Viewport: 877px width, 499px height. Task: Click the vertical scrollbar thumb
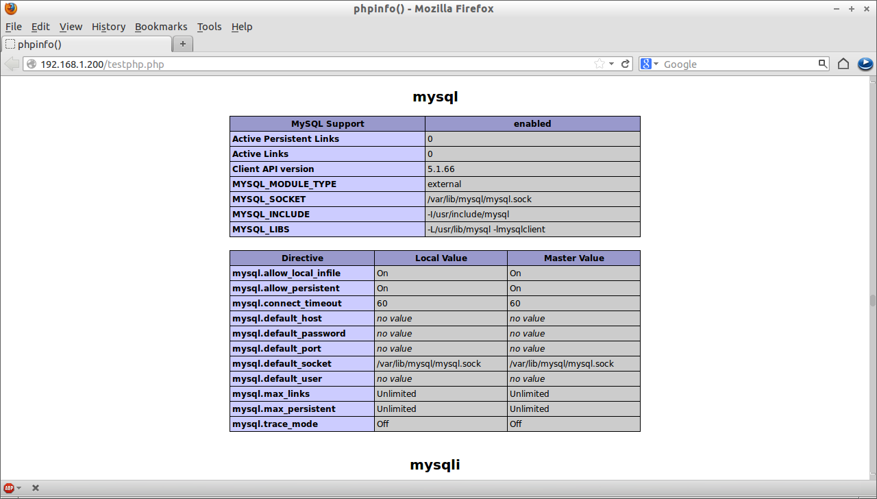click(872, 300)
